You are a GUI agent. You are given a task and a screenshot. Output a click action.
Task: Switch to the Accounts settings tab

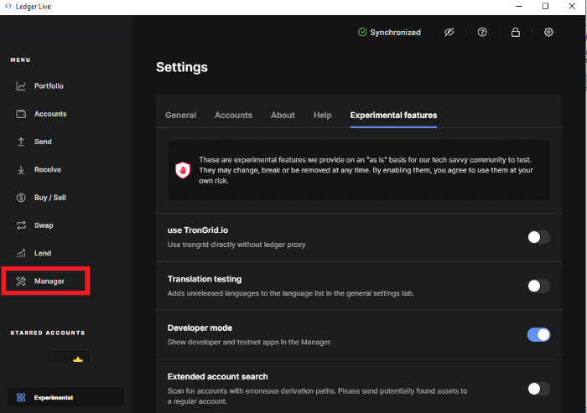coord(234,116)
